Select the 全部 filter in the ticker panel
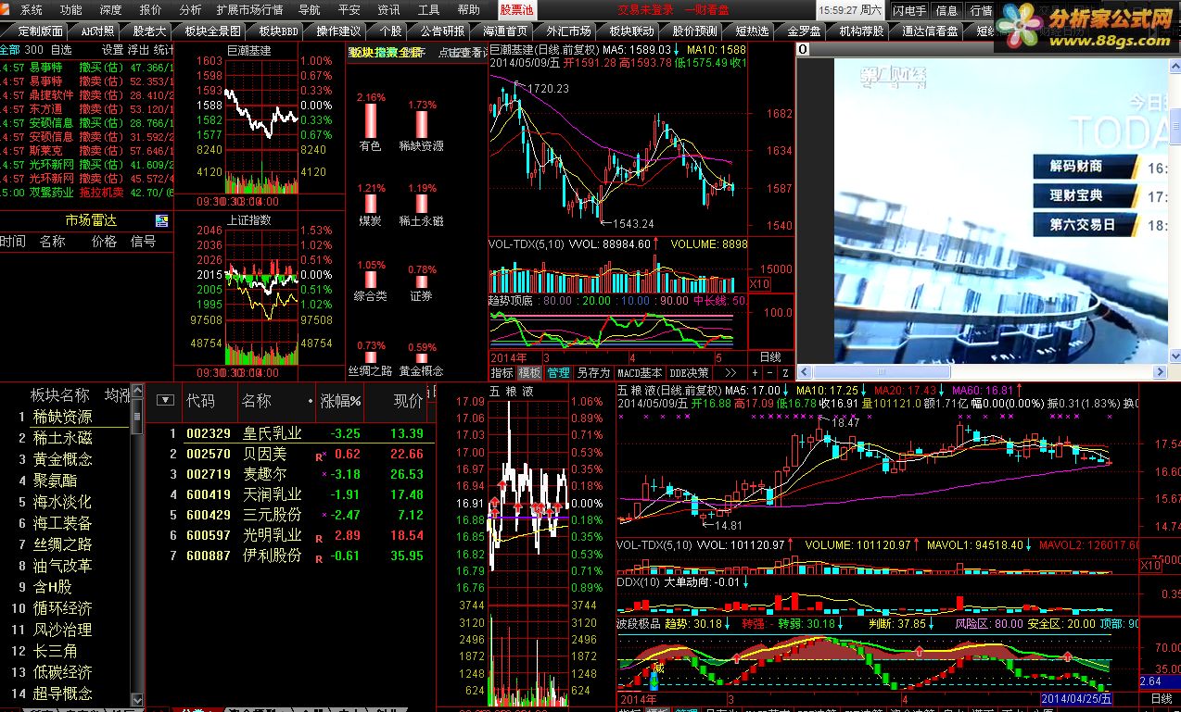Viewport: 1181px width, 712px height. tap(9, 49)
